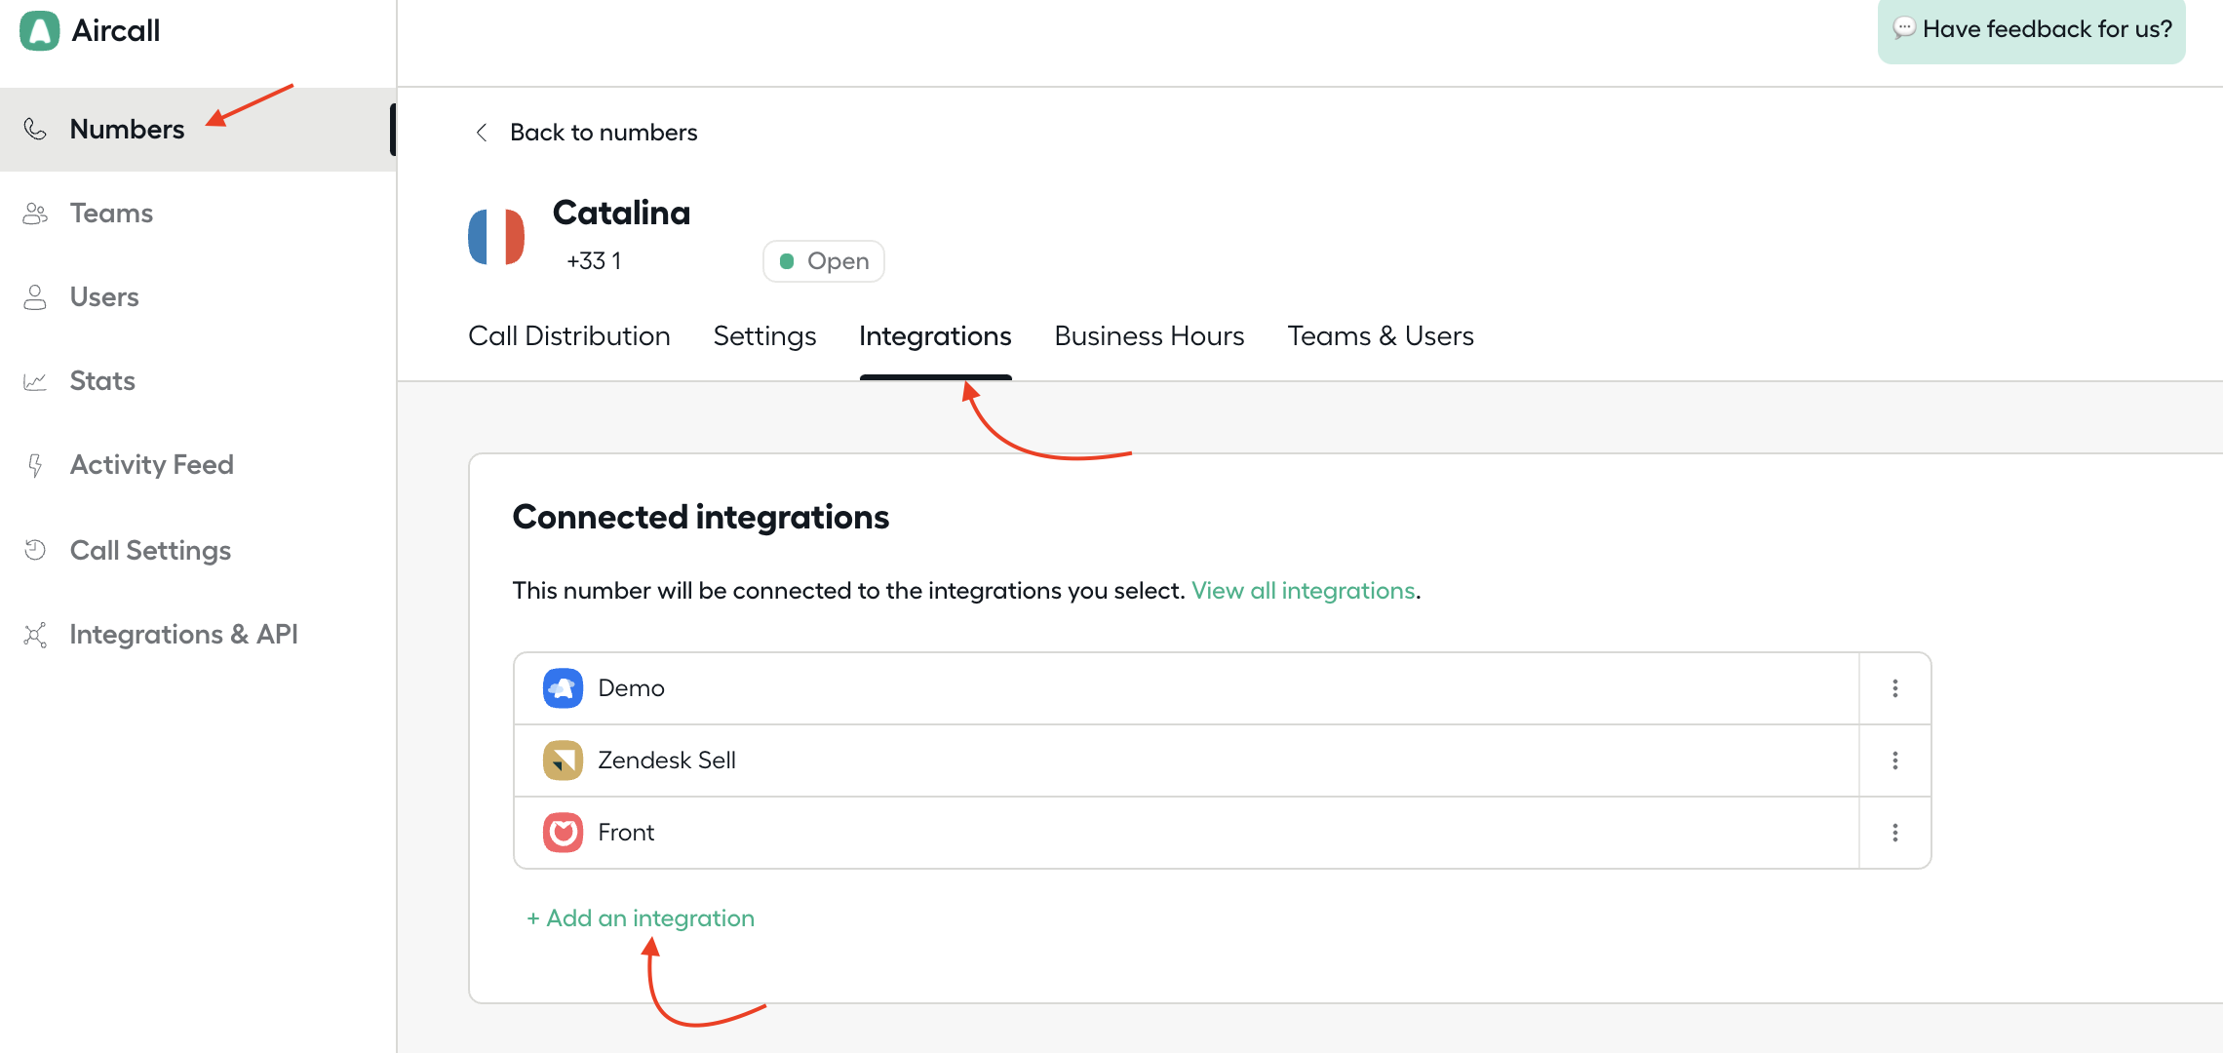Click the Stats chart icon
Viewport: 2223px width, 1053px height.
pyautogui.click(x=35, y=381)
